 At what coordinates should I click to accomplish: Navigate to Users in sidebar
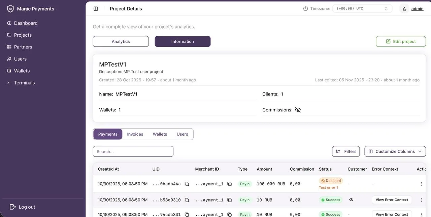point(20,59)
